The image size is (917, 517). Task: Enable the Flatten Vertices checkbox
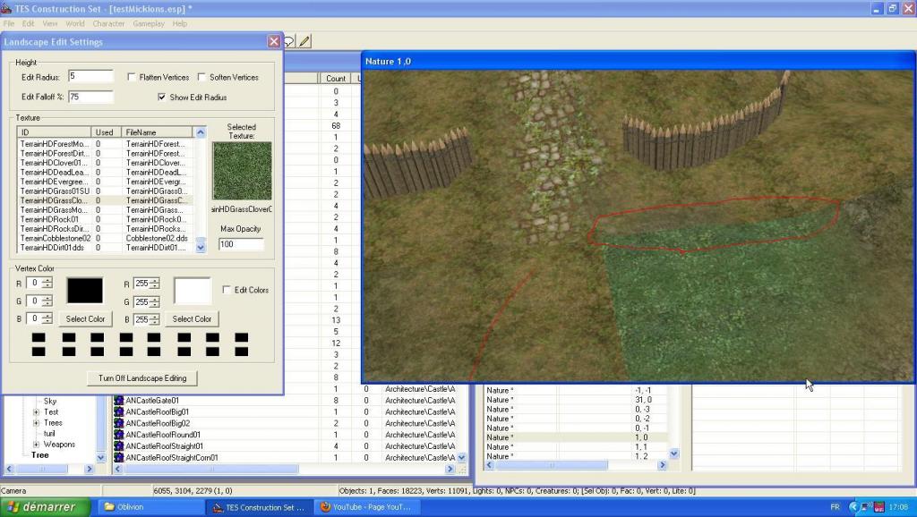[x=132, y=77]
